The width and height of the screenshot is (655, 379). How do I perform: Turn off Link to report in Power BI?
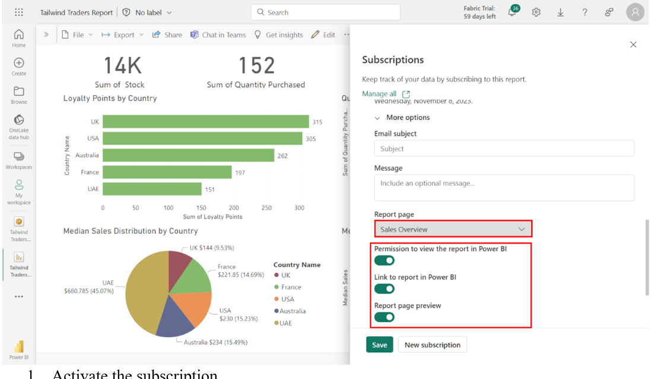tap(384, 289)
